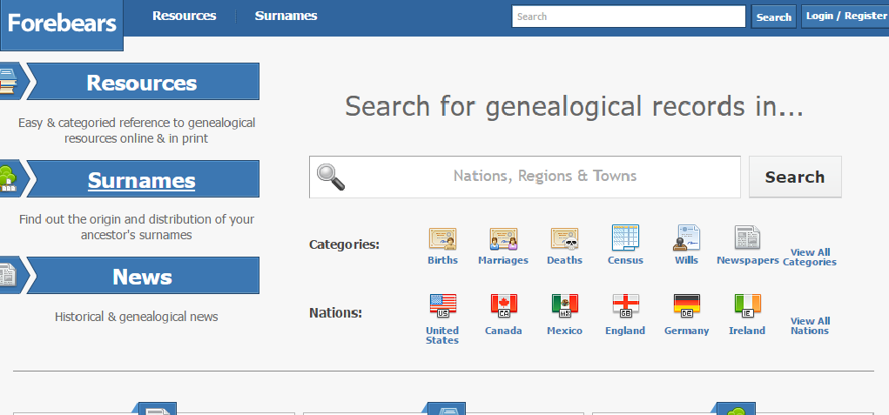The width and height of the screenshot is (889, 415).
Task: Select the Births certificate icon
Action: pos(442,239)
